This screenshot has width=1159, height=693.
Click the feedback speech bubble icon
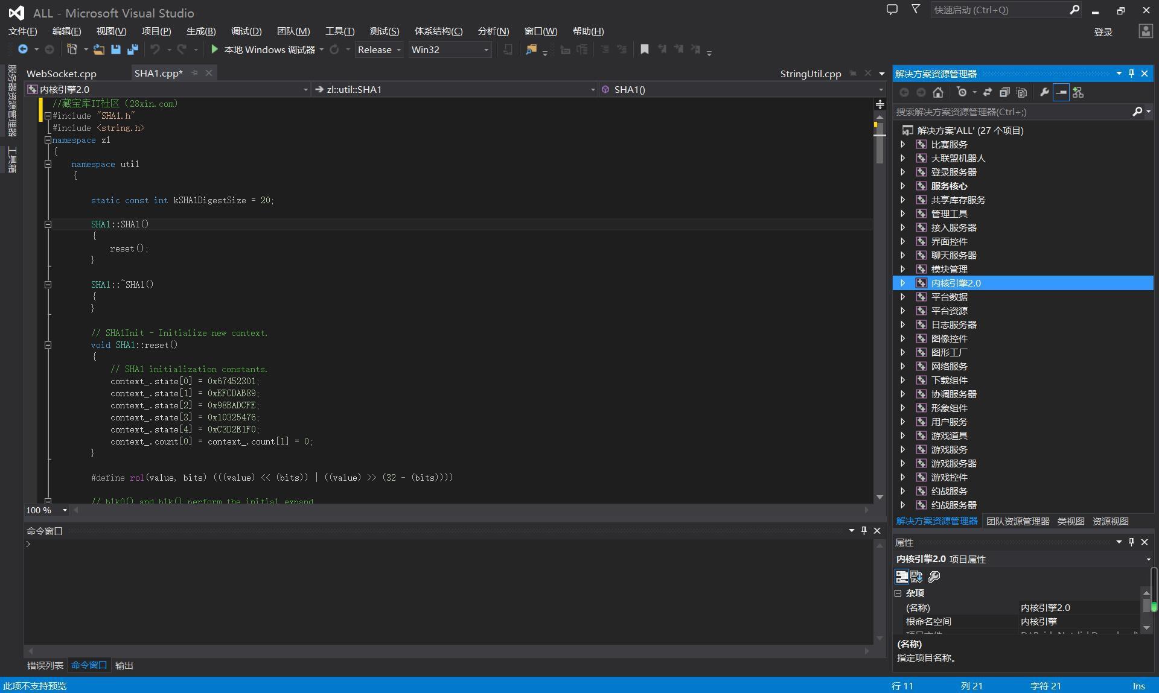point(892,10)
